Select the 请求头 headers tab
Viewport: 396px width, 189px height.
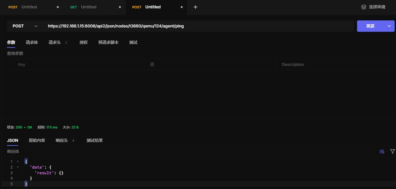point(55,42)
